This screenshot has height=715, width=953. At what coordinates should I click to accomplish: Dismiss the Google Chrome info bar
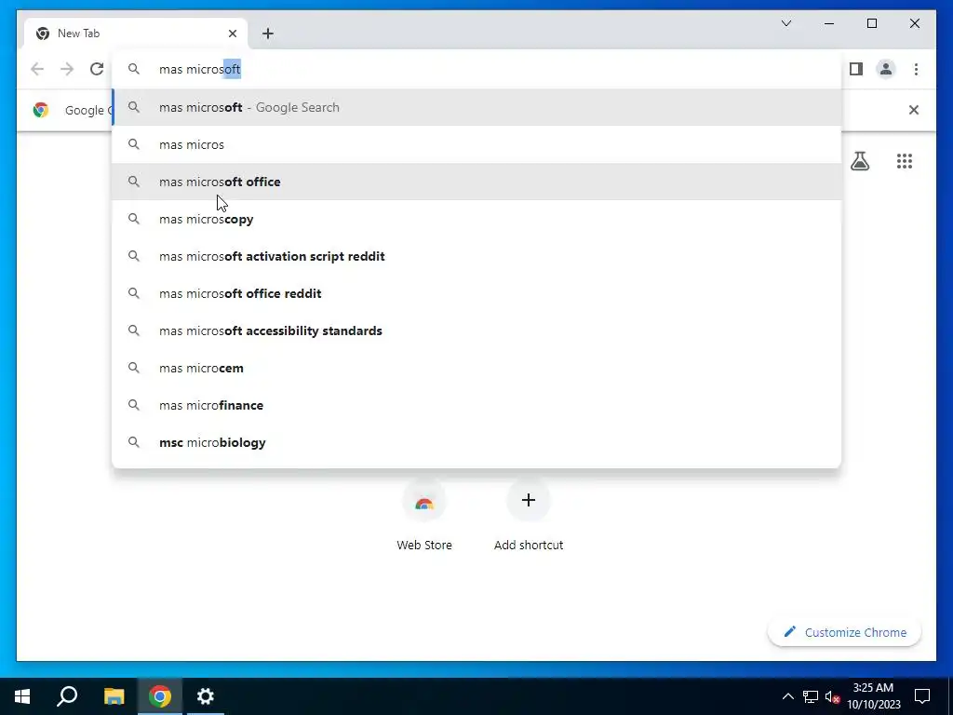click(x=914, y=110)
